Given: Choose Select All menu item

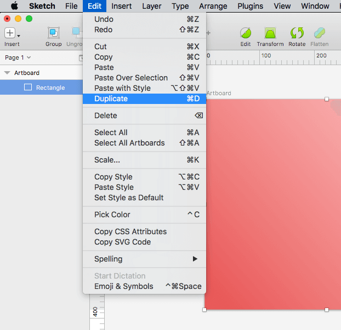Looking at the screenshot, I should click(144, 132).
